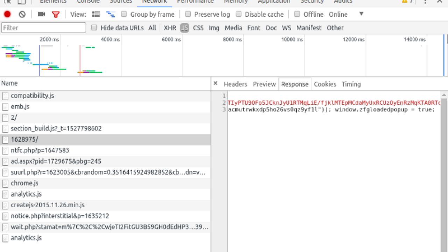Click the red record network log button
448x252 pixels.
coord(7,14)
